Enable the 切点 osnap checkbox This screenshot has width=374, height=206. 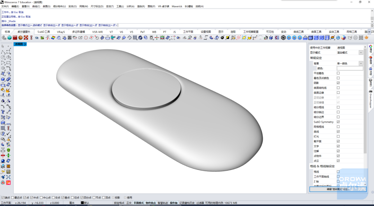(x=72, y=198)
